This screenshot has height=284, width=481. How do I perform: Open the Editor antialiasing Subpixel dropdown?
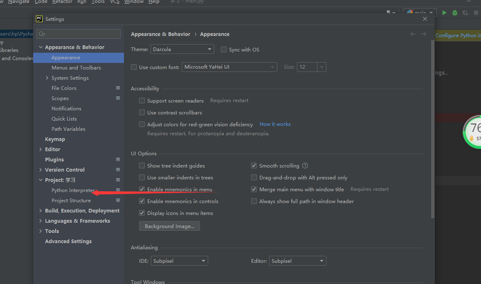(298, 261)
